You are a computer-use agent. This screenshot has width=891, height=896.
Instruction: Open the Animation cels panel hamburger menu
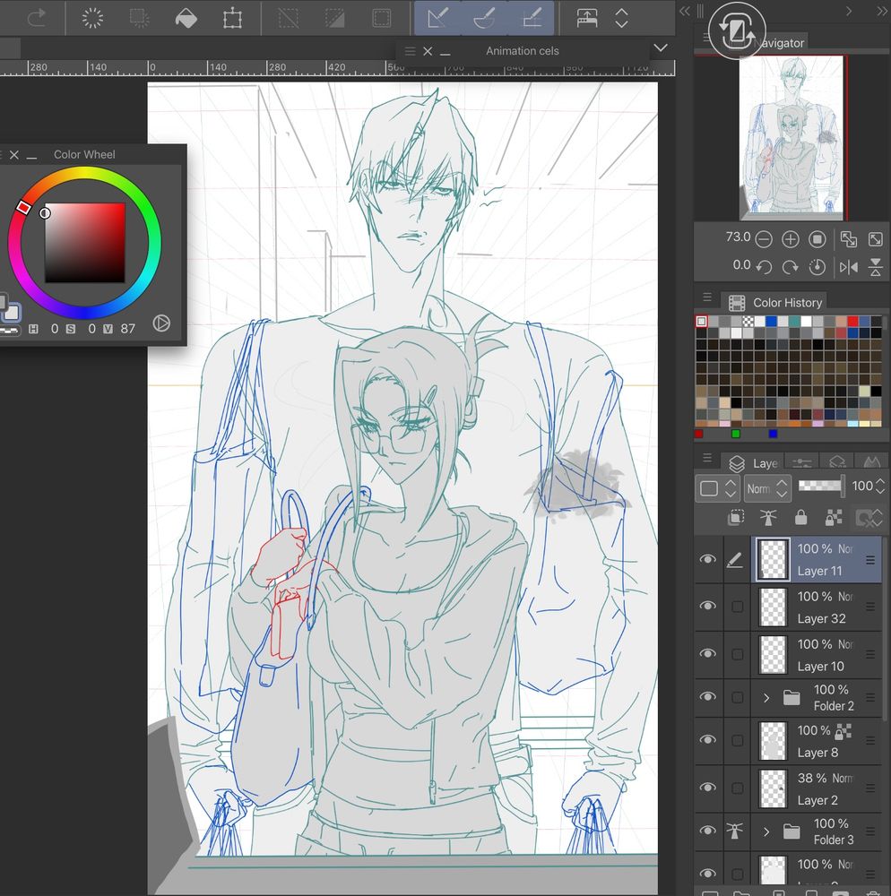pos(410,51)
